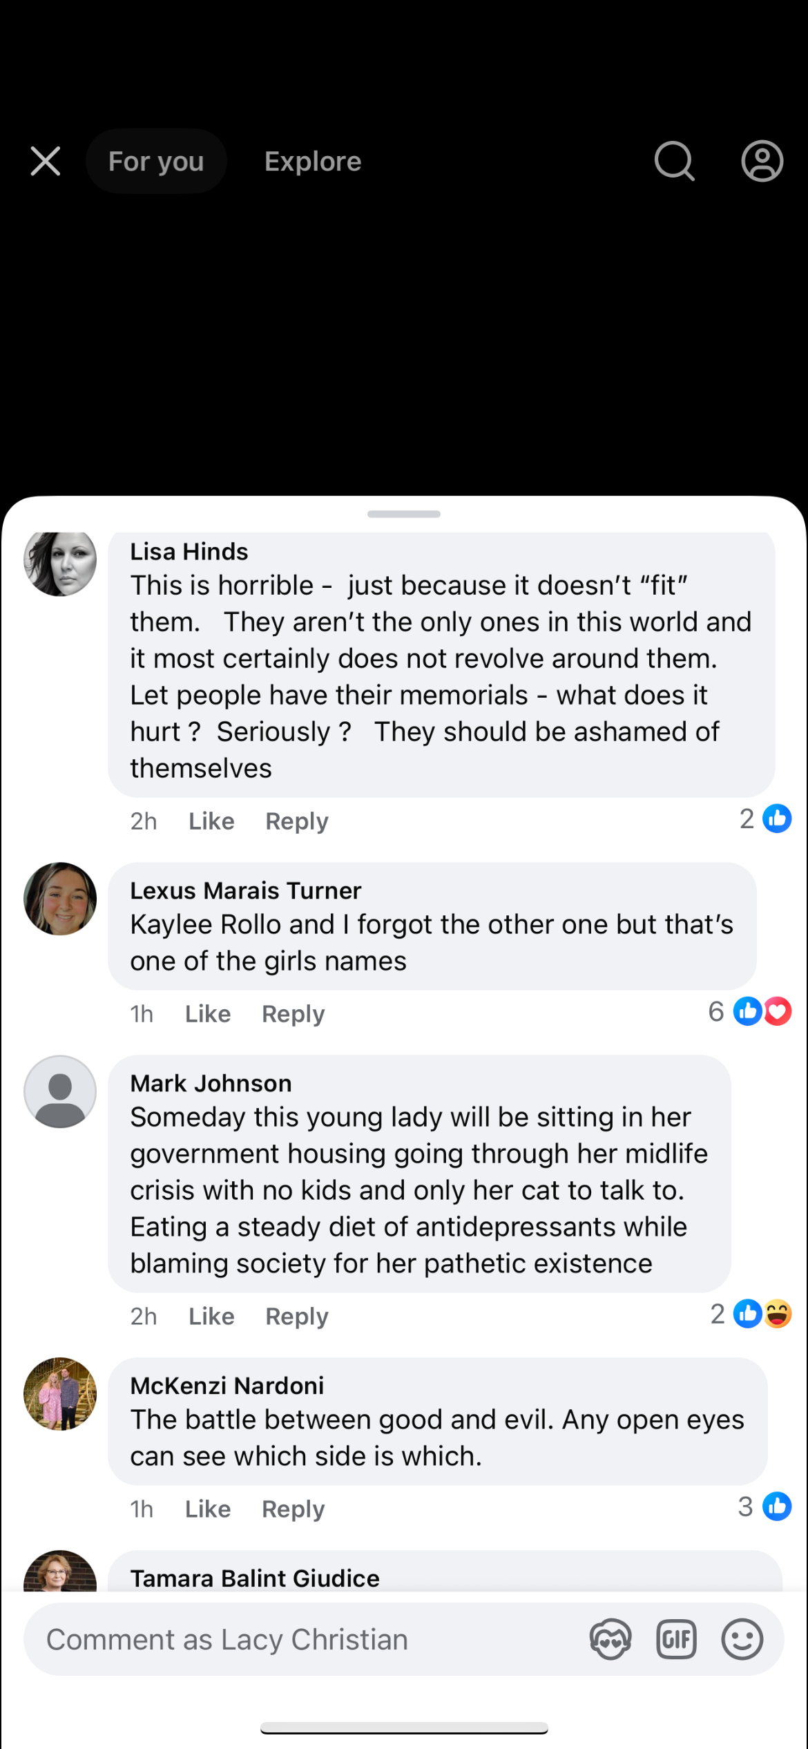Grab the comment sheet drag handle

click(404, 514)
